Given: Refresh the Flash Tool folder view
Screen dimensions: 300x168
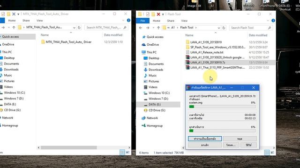Looking at the screenshot, I should tap(224, 28).
